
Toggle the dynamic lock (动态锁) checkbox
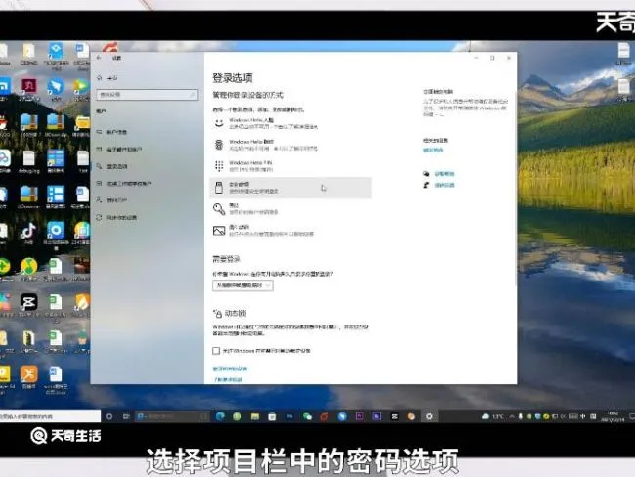click(216, 351)
